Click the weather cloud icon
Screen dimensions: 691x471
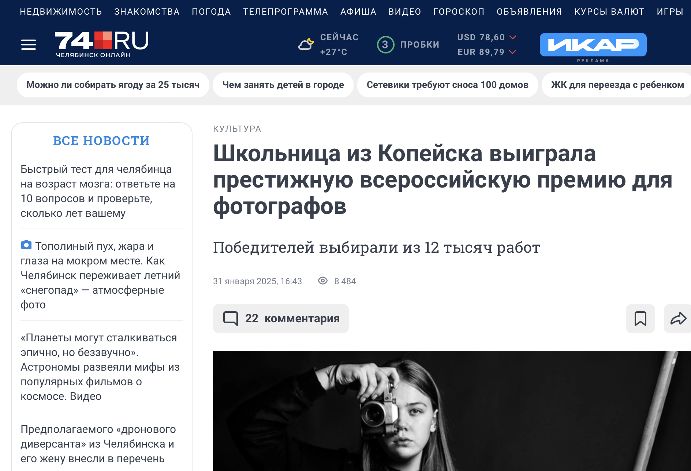306,44
